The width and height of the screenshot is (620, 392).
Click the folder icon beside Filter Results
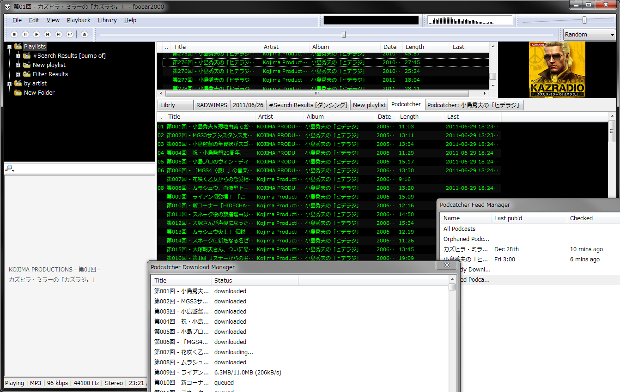(27, 74)
